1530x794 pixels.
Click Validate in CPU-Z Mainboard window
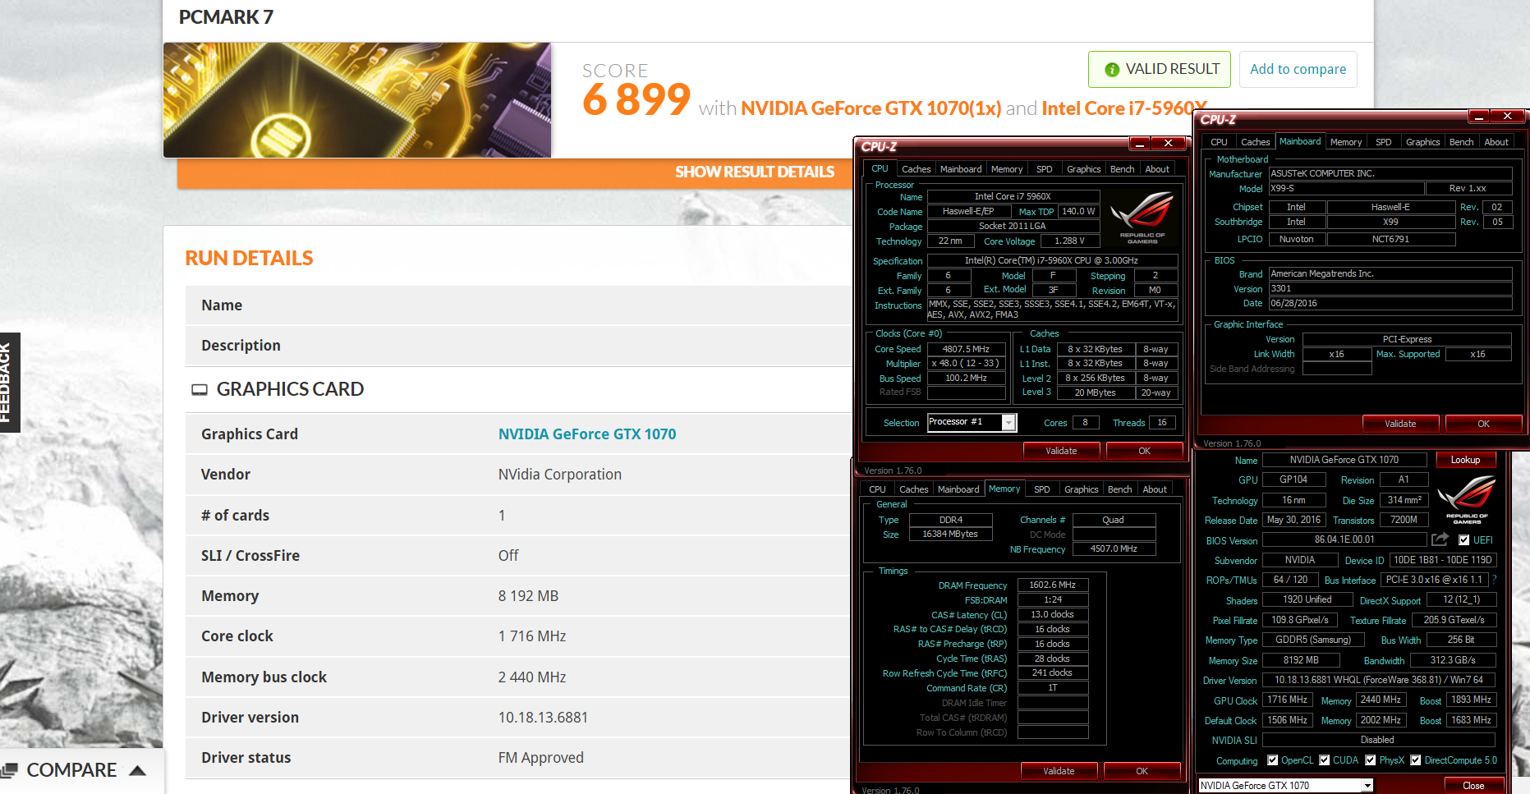coord(1400,424)
